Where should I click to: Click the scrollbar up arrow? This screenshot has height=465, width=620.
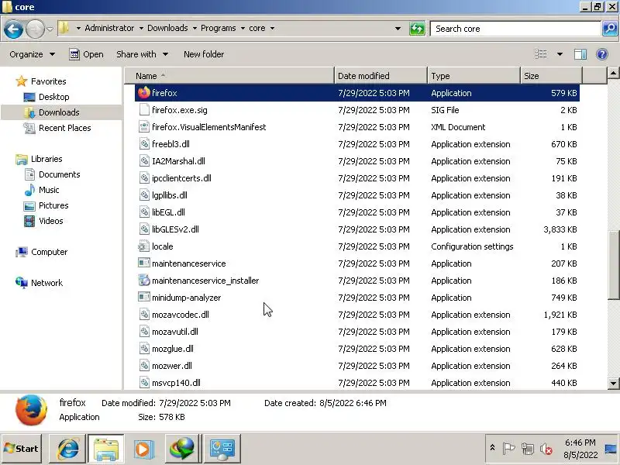click(613, 73)
